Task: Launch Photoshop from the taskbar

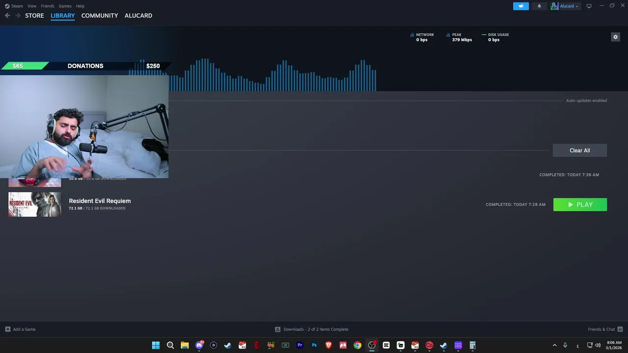Action: pos(314,345)
